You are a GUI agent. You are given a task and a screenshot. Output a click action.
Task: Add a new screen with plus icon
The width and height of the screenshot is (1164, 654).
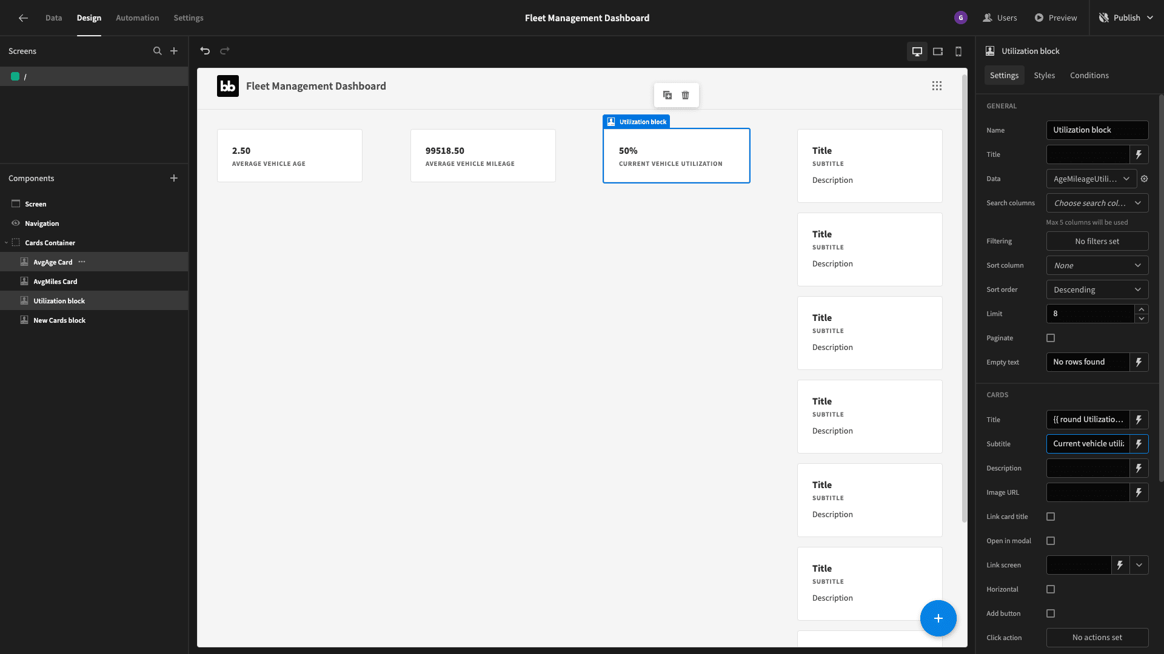[x=174, y=51]
